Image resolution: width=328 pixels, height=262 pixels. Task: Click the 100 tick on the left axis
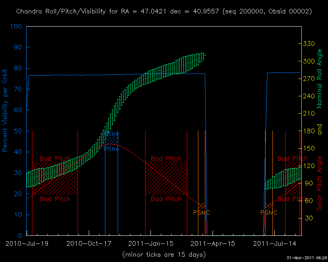tap(17, 27)
